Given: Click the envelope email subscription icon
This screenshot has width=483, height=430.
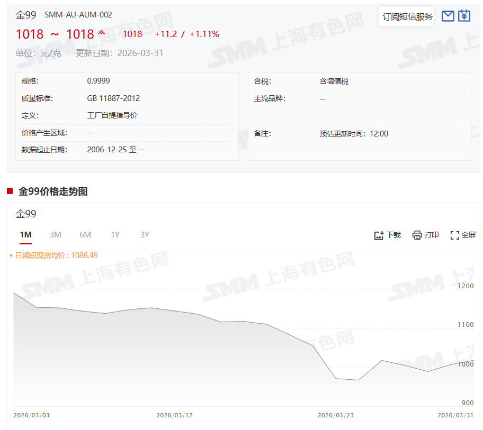Looking at the screenshot, I should [x=448, y=16].
